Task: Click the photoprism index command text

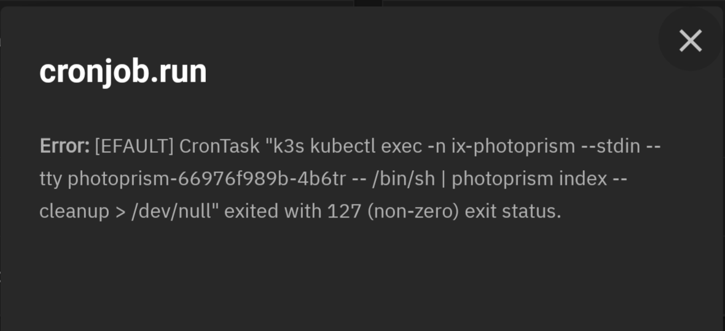Action: [530, 179]
